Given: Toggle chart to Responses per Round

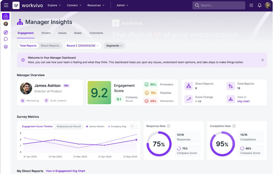Looking at the screenshot, I should (69, 126).
